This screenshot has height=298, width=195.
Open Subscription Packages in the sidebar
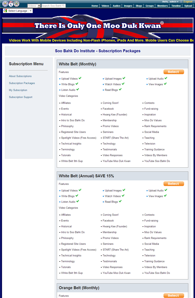coord(22,83)
